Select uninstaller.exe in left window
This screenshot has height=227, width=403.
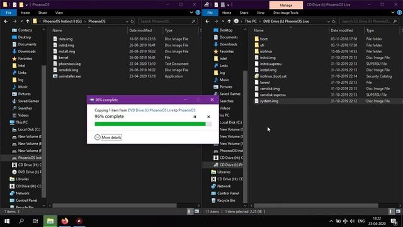pyautogui.click(x=70, y=76)
